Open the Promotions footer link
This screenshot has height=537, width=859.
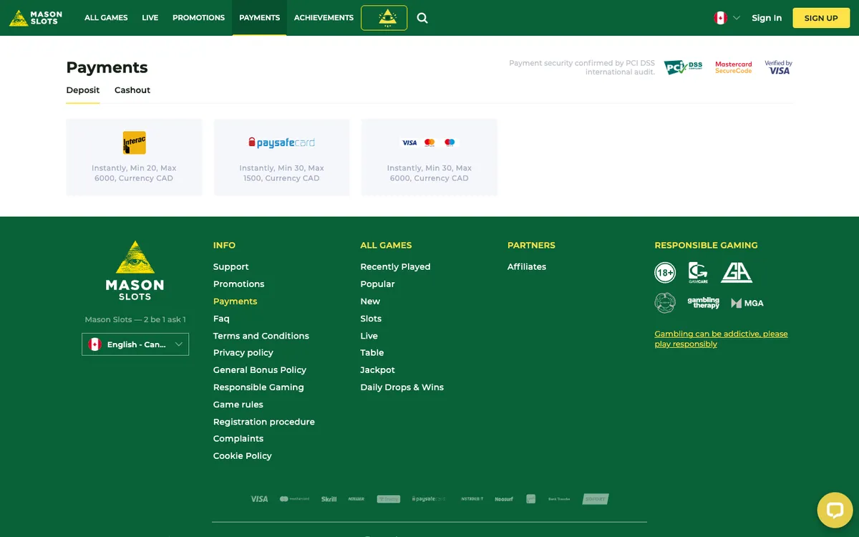(239, 284)
